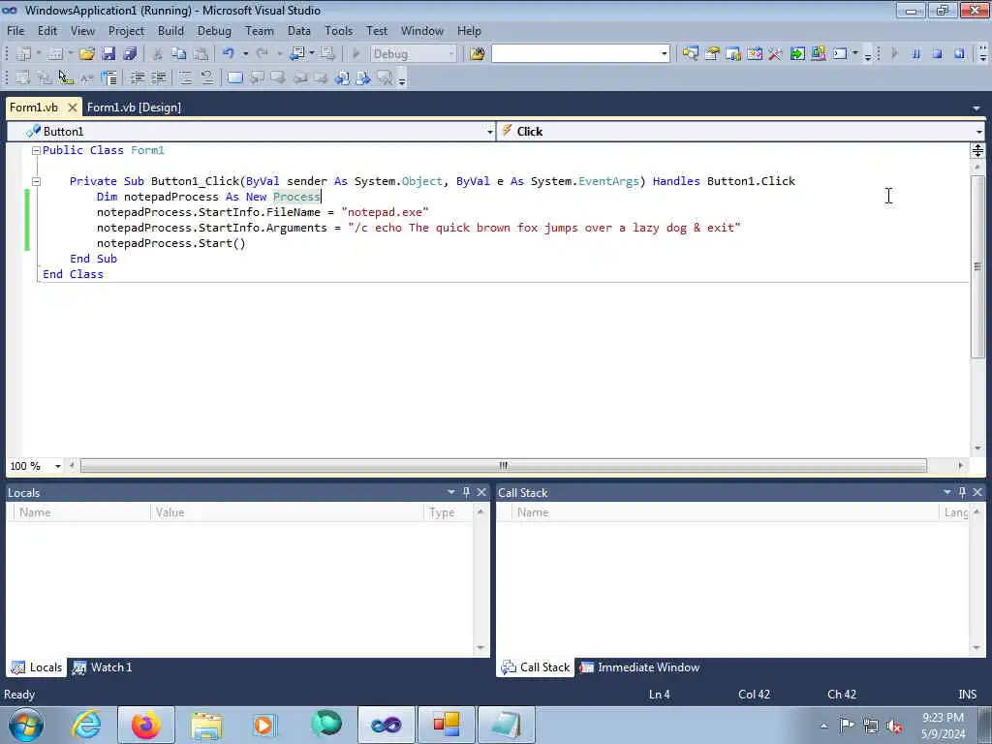Click the New Project toolbar icon

coord(23,54)
